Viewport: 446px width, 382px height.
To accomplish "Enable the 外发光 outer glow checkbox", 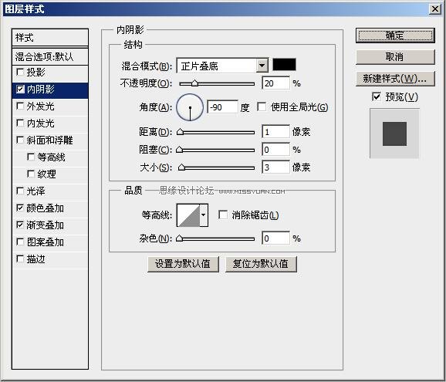I will 20,106.
